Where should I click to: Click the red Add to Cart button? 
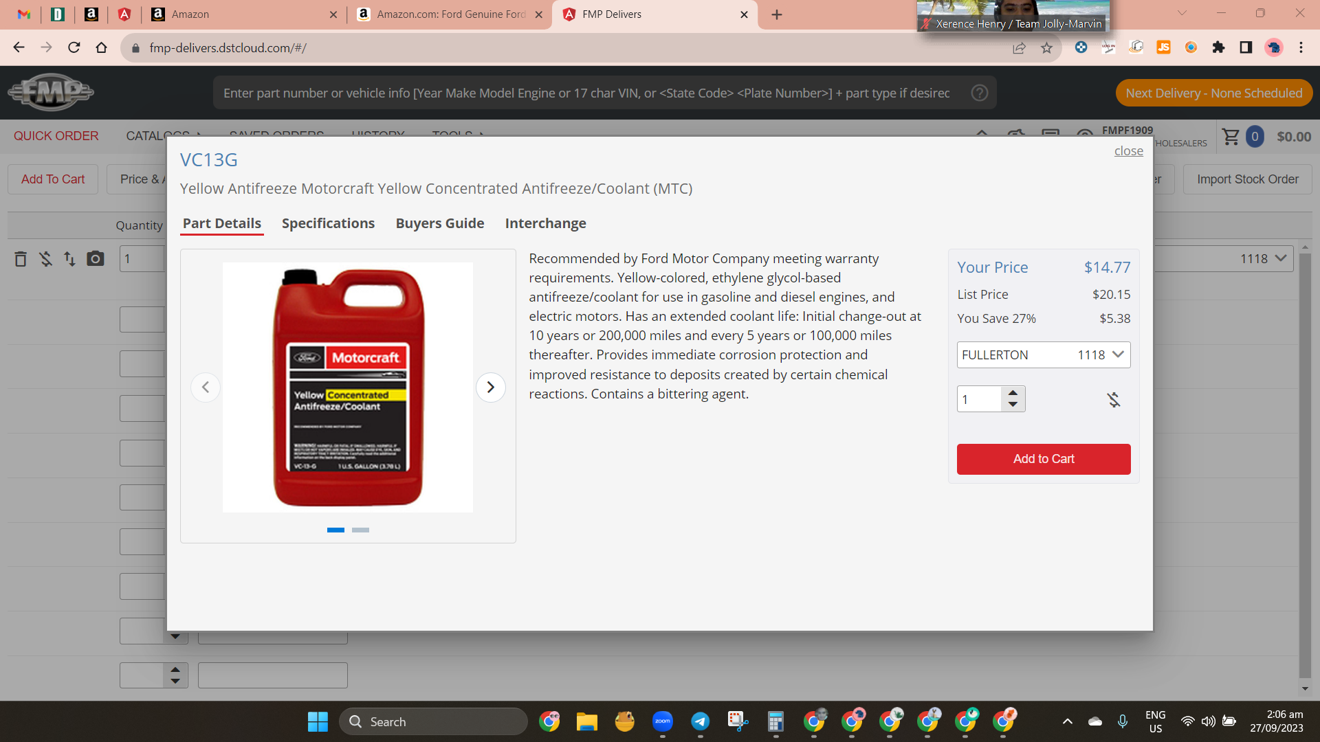click(1043, 459)
